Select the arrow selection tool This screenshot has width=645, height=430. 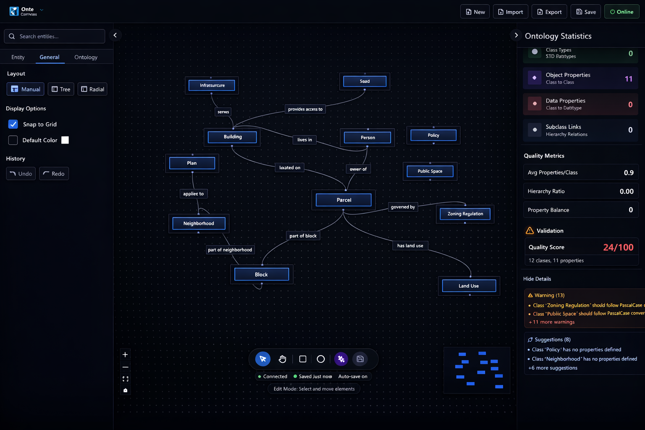pos(262,359)
